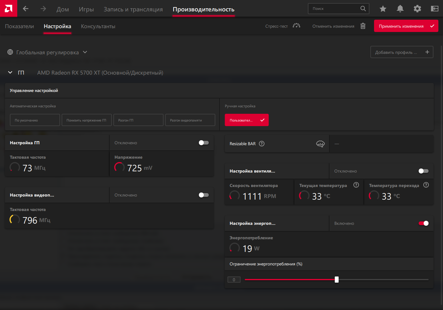
Task: Go back with the left arrow
Action: coord(26,9)
